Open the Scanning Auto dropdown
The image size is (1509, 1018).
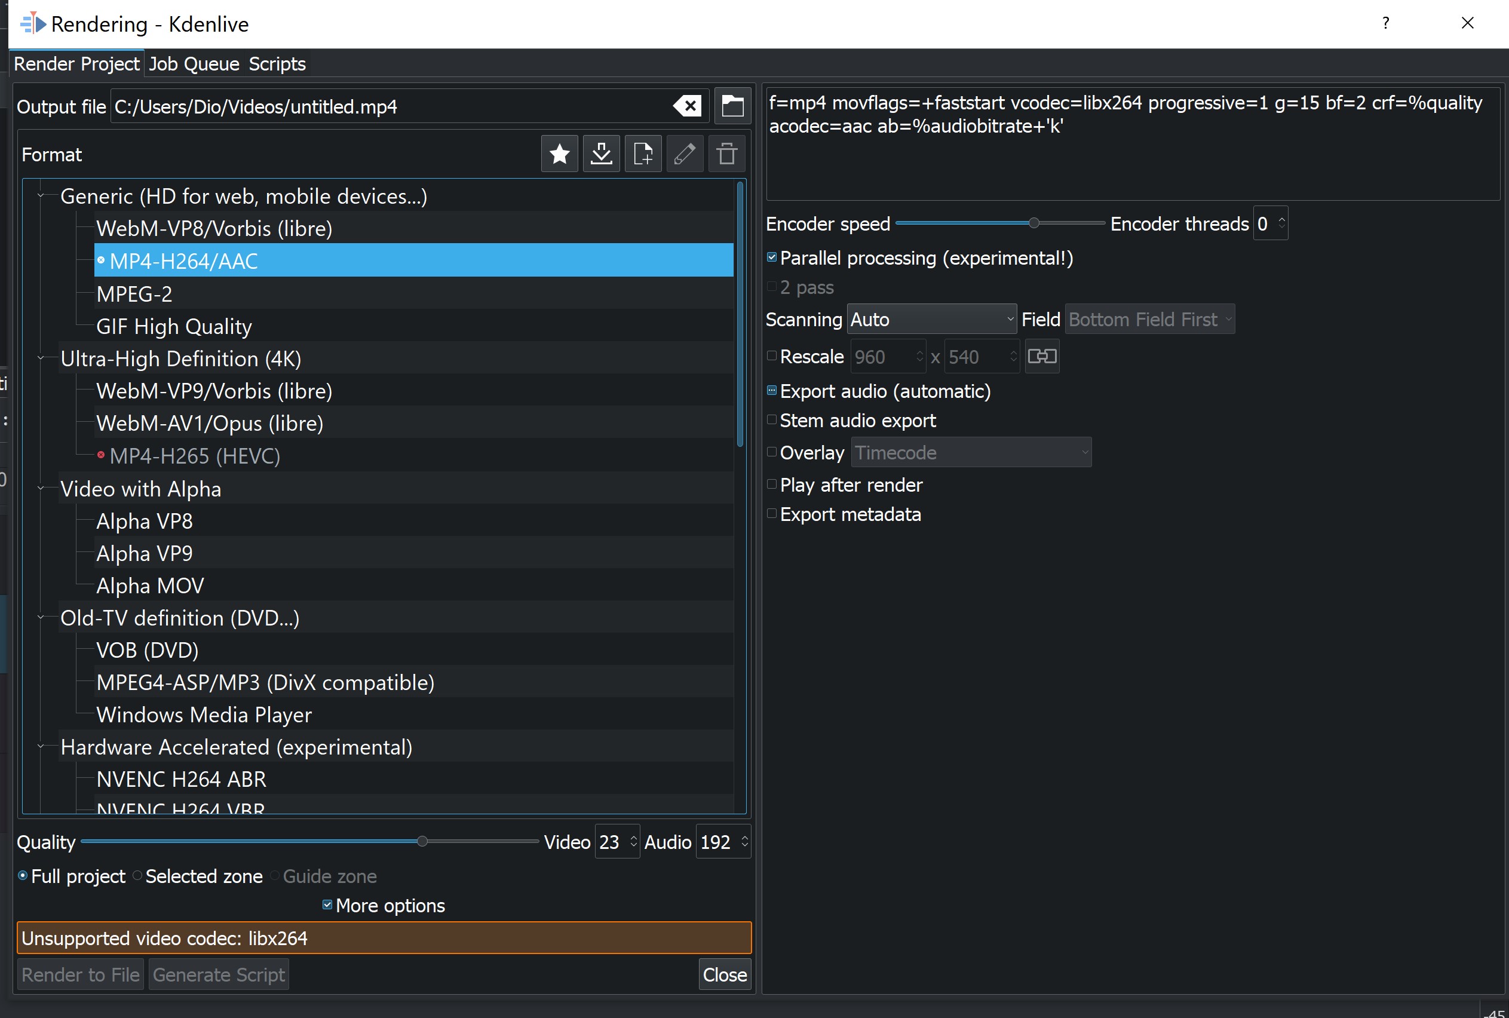click(931, 320)
